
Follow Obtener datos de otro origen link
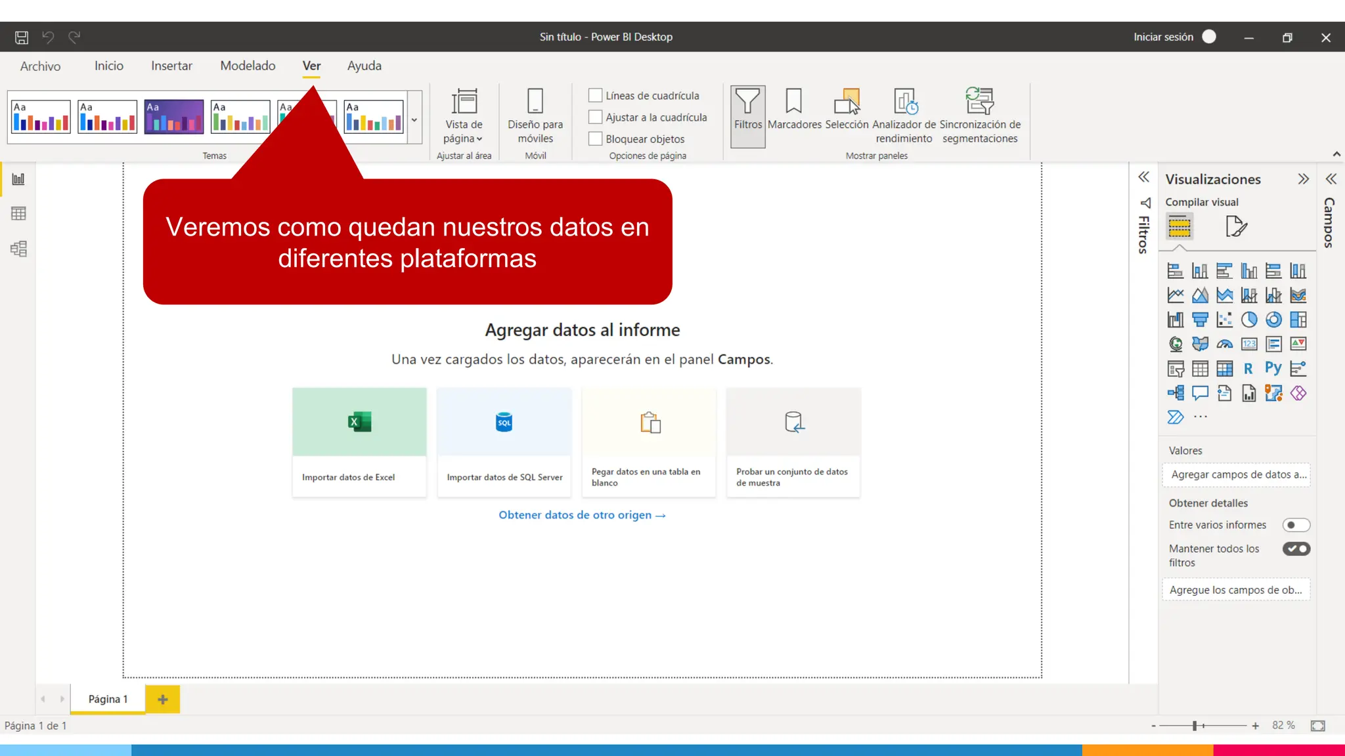582,515
